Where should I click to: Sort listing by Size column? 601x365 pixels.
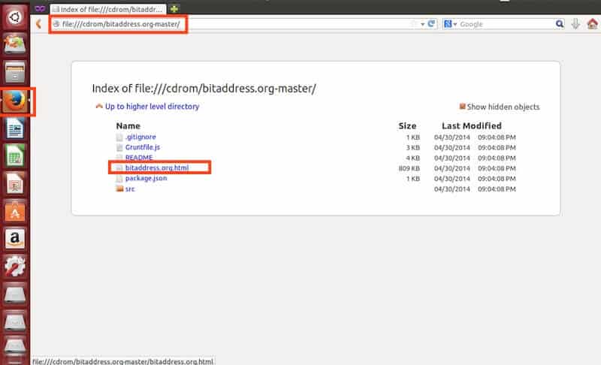click(x=407, y=125)
